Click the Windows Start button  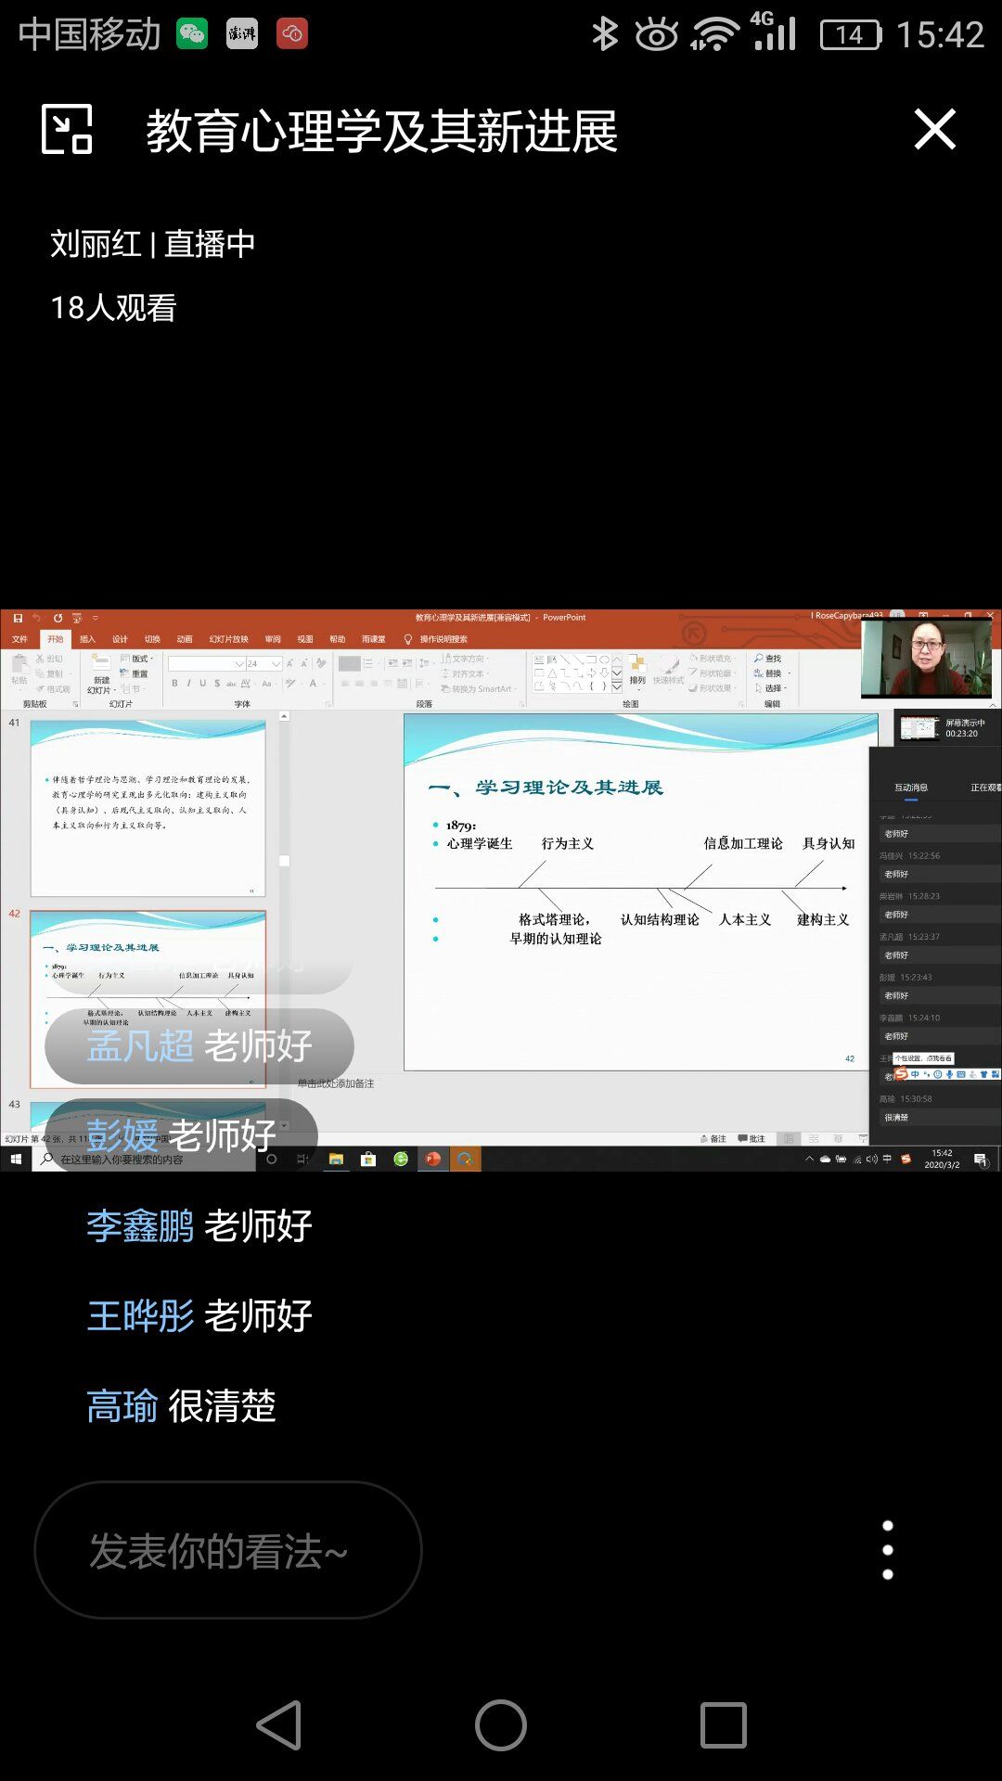click(x=16, y=1159)
